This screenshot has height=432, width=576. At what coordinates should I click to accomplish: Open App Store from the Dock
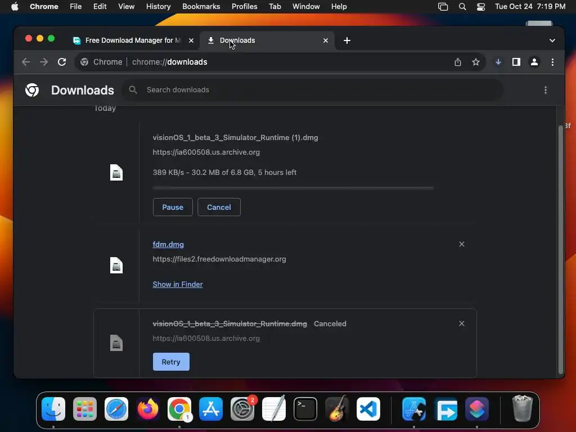[211, 409]
